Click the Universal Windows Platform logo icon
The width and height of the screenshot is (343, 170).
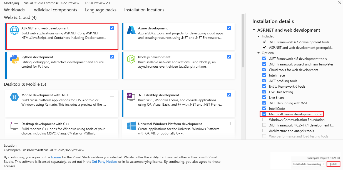[x=131, y=126]
